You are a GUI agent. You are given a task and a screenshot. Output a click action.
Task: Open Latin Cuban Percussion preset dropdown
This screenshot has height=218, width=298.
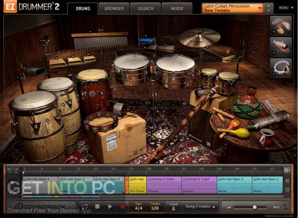[233, 8]
